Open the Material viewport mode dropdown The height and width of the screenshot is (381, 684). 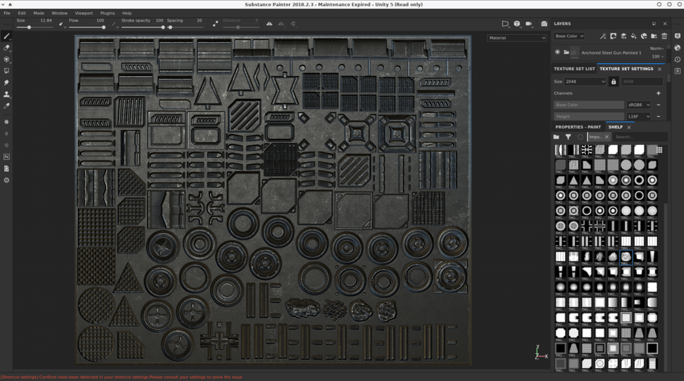coord(517,38)
